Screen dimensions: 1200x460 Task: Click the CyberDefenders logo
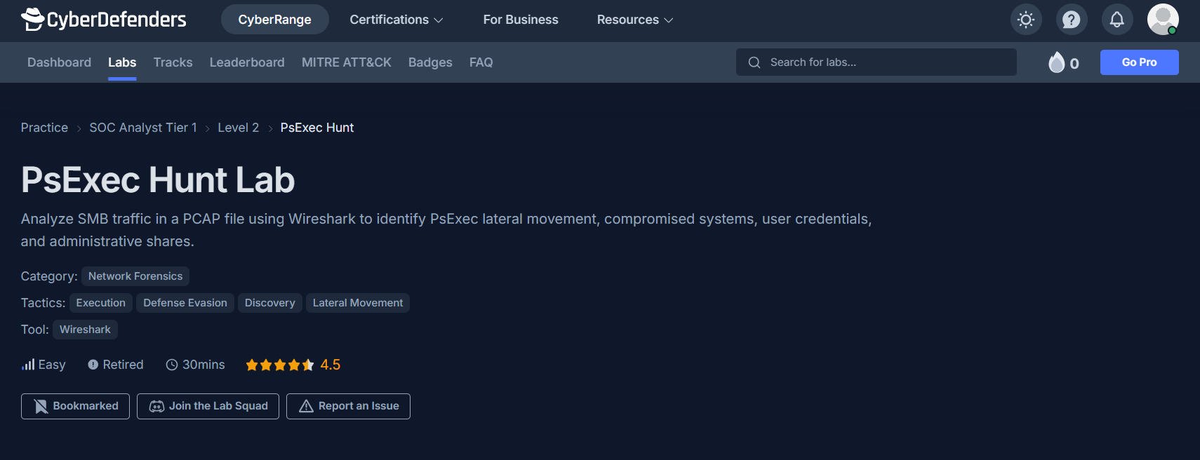click(104, 19)
